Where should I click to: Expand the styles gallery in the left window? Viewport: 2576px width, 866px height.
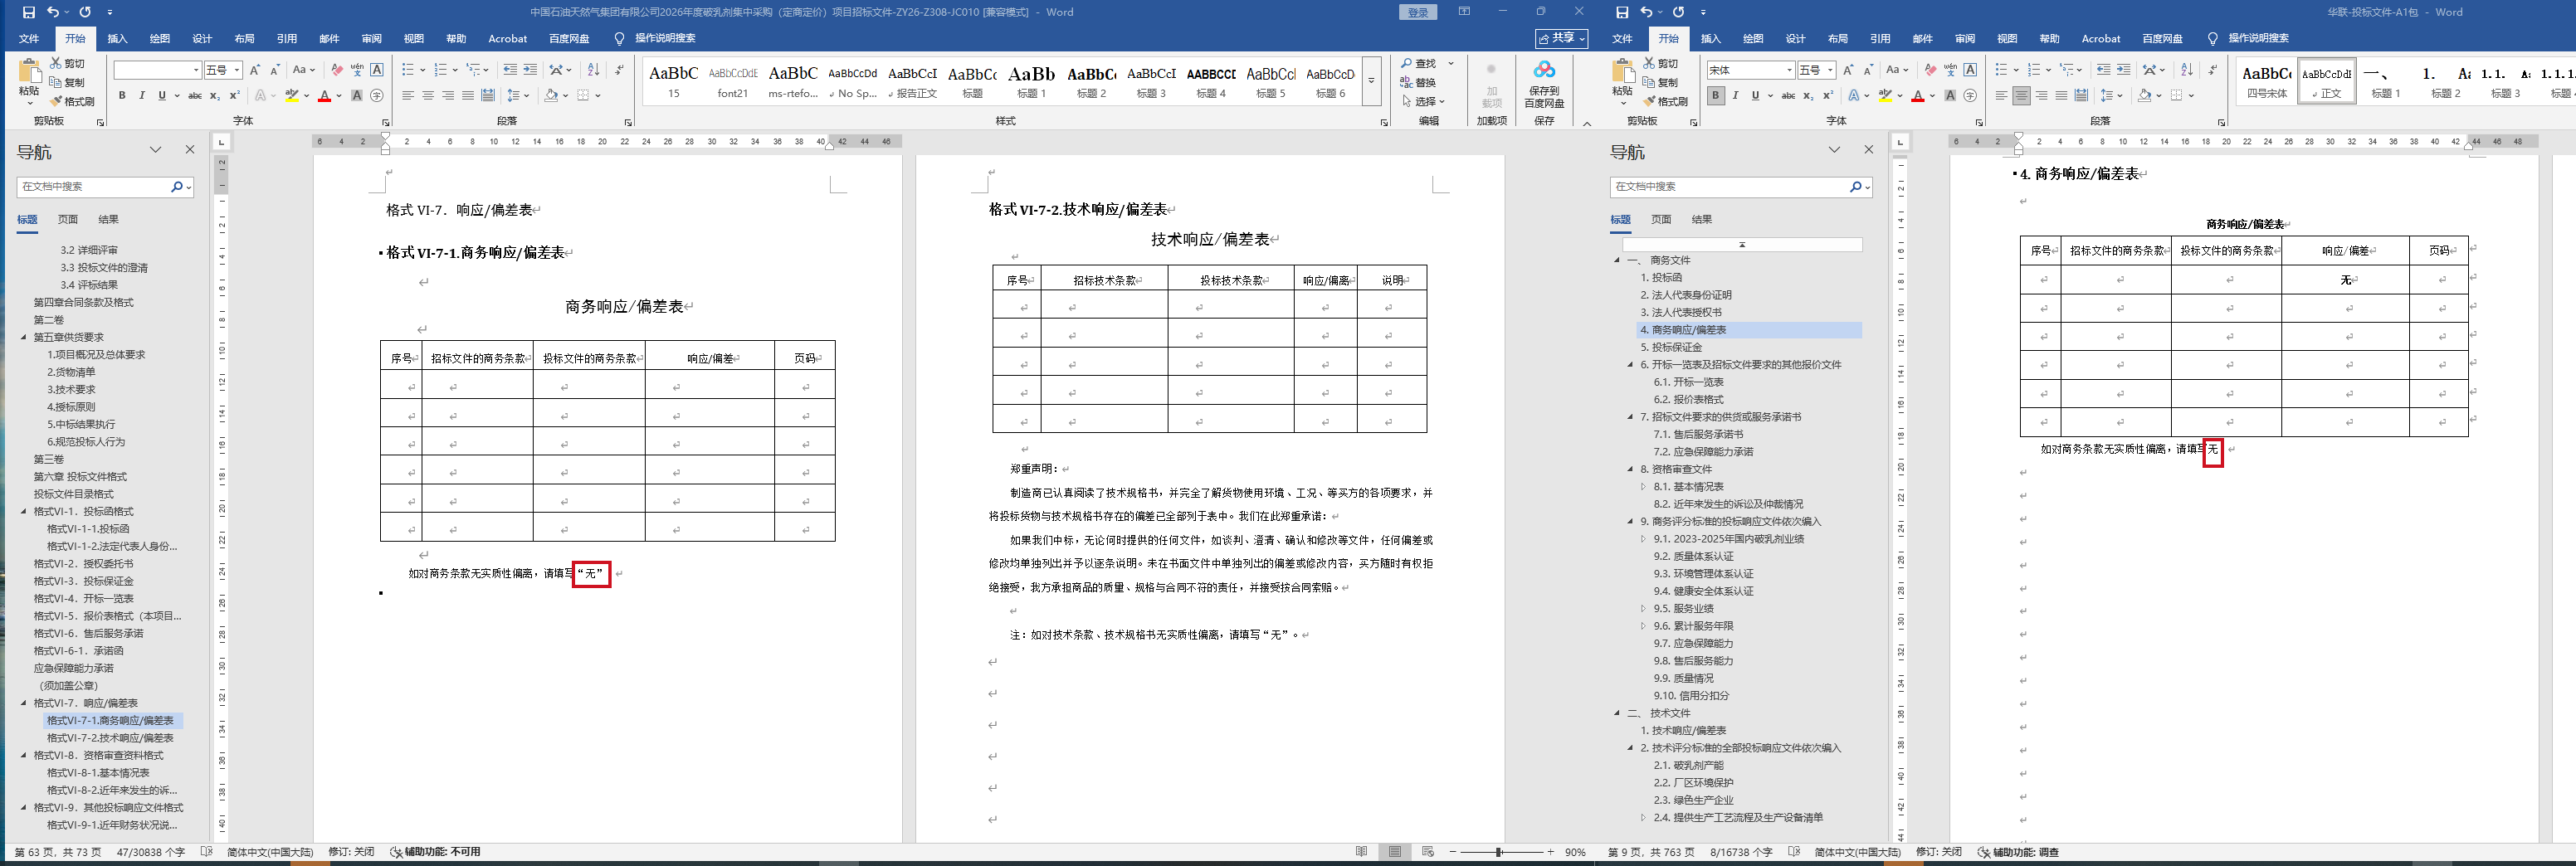(x=1372, y=80)
